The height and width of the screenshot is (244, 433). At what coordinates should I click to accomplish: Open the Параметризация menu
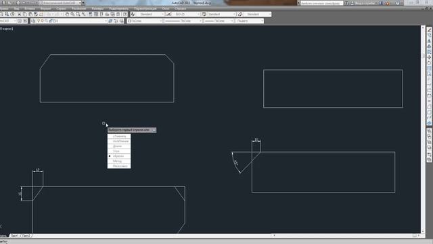(145, 9)
